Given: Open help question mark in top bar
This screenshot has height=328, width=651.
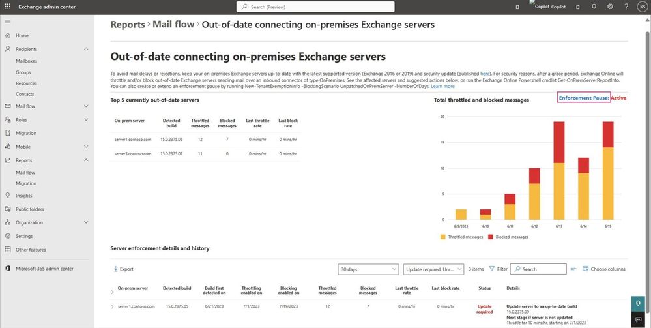Looking at the screenshot, I should pos(626,7).
